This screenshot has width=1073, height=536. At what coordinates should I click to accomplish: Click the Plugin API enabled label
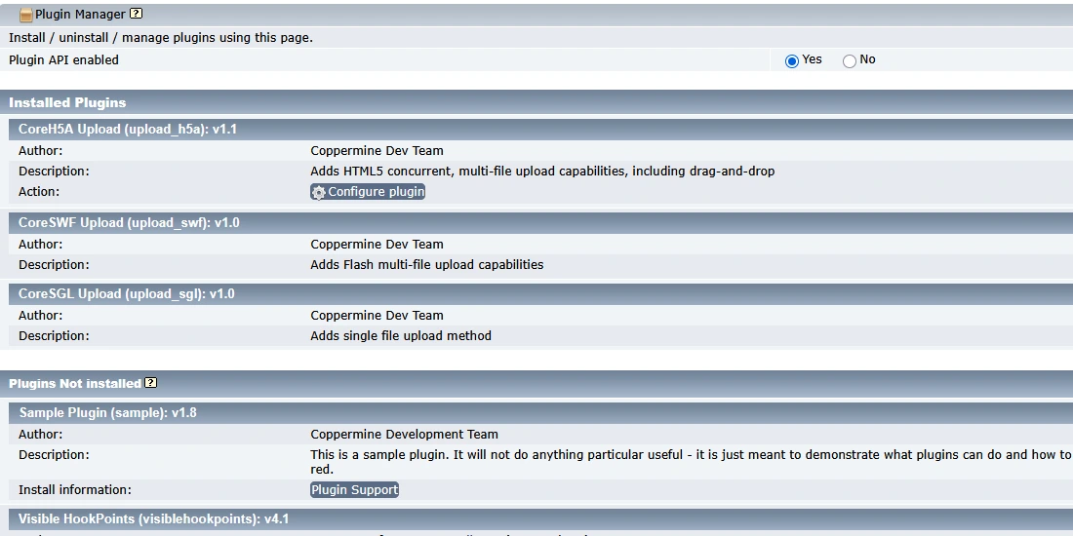[63, 60]
